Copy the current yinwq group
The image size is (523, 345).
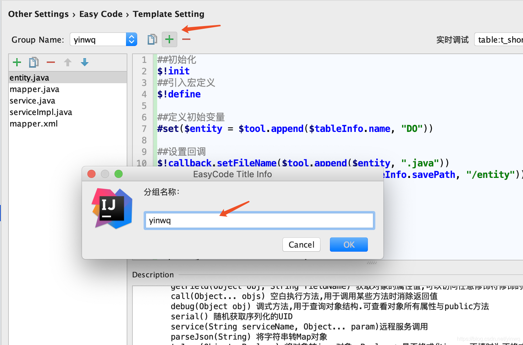coord(152,39)
